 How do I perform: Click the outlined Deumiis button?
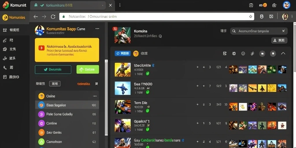53,69
